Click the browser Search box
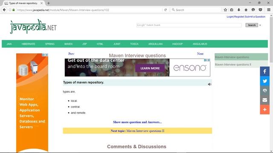273x153 pixels. tap(196, 10)
